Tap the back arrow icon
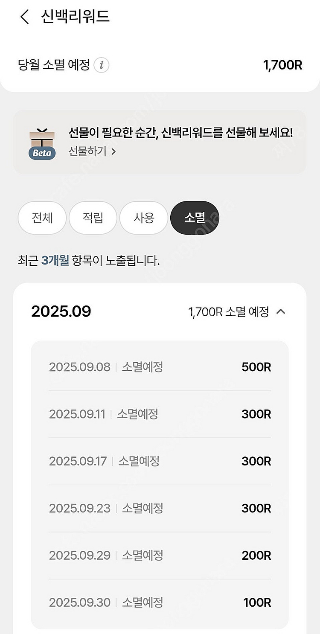 (25, 17)
